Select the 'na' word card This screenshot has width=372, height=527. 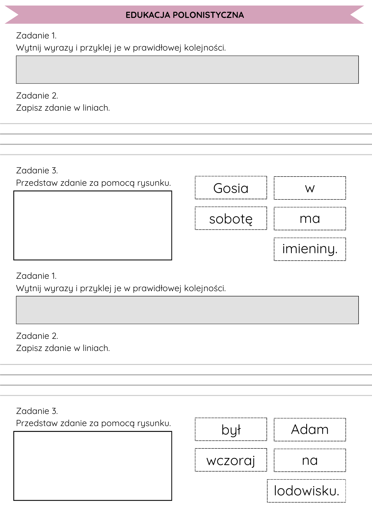point(310,460)
